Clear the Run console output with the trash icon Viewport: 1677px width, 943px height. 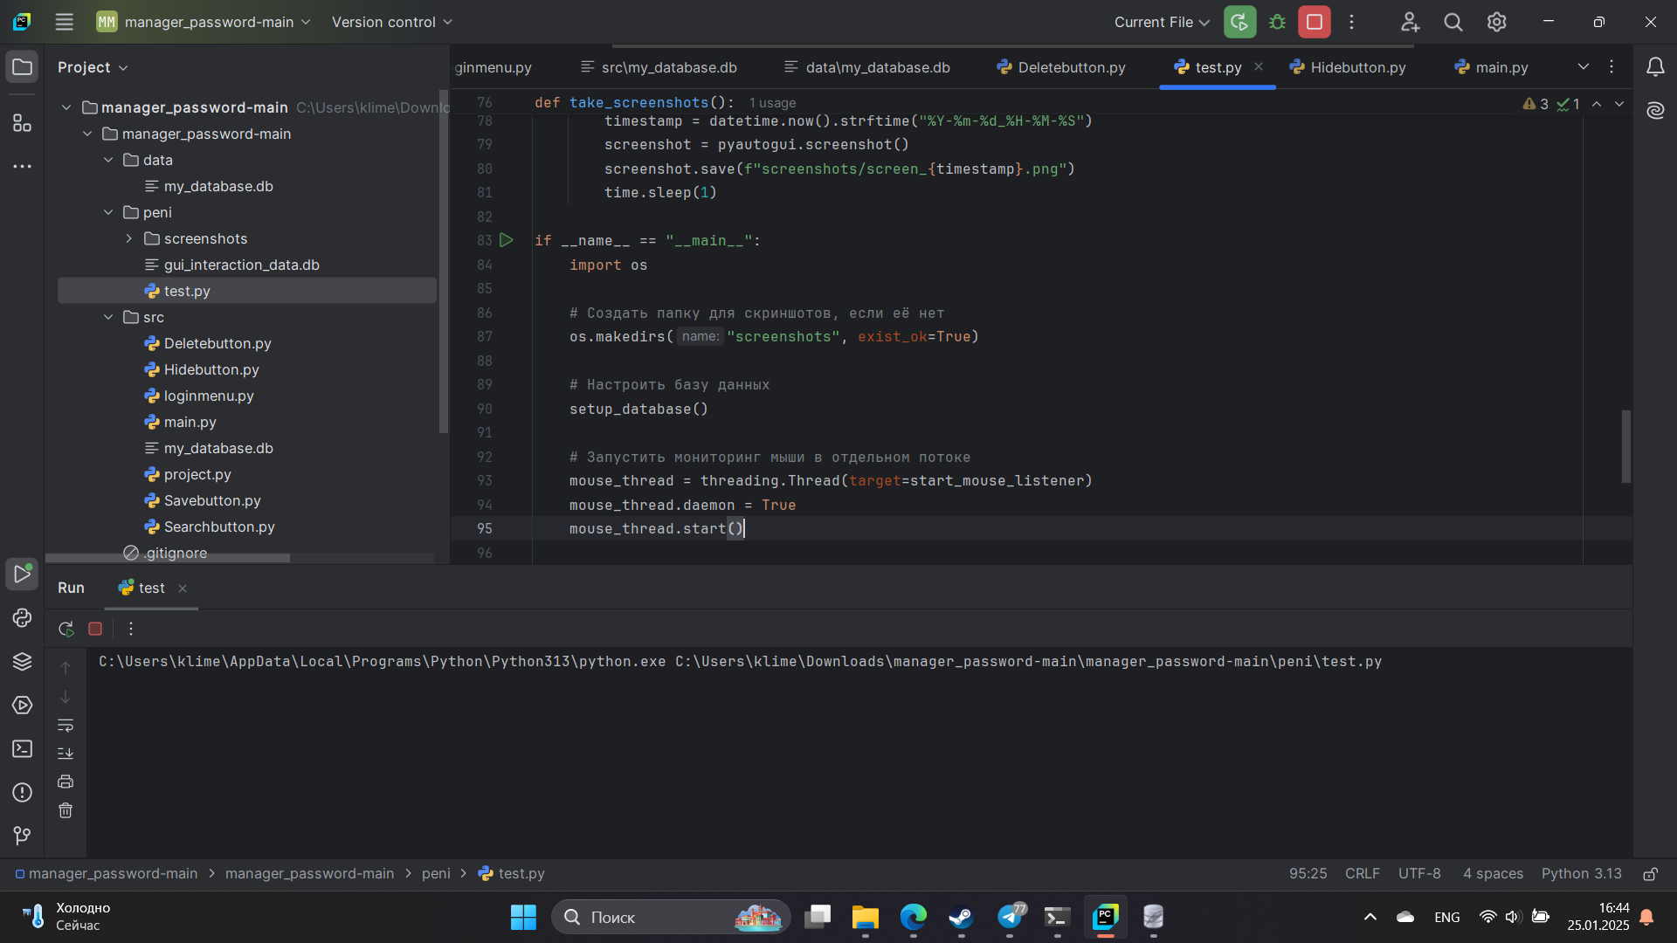pyautogui.click(x=66, y=810)
